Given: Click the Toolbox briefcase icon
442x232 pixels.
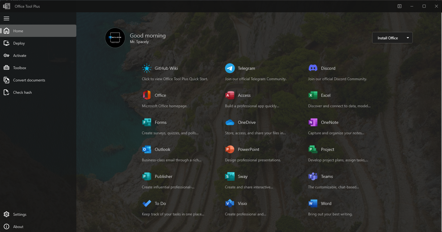Looking at the screenshot, I should (x=6, y=68).
